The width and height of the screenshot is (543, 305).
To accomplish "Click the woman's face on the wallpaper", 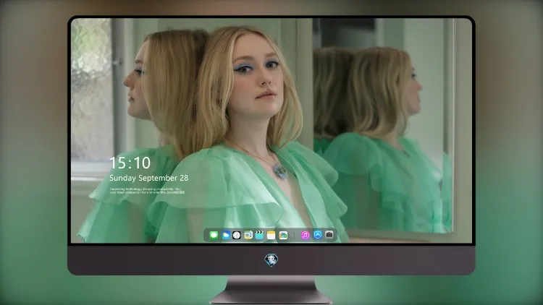I will [256, 76].
